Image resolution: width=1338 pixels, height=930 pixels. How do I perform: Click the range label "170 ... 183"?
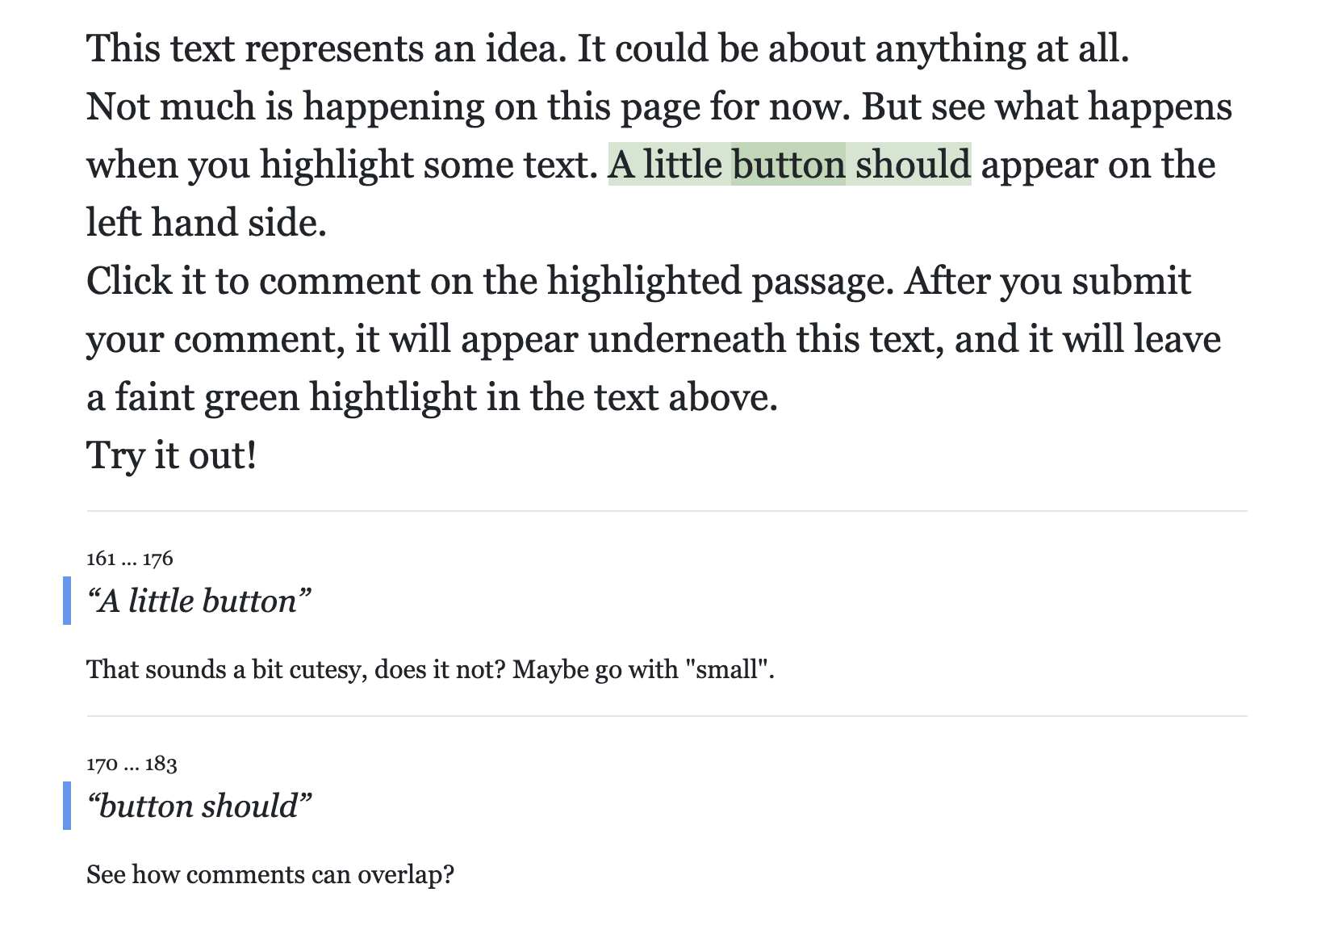(x=132, y=764)
